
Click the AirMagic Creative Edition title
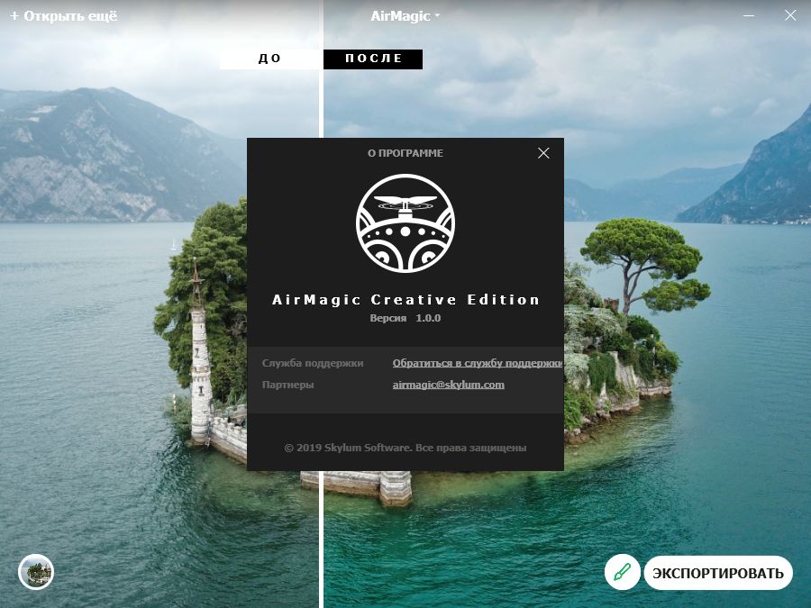click(x=405, y=300)
